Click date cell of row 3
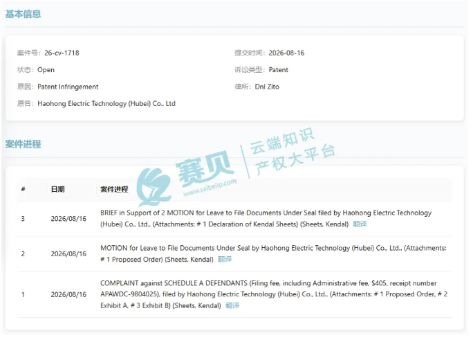This screenshot has height=340, width=473. click(x=68, y=219)
